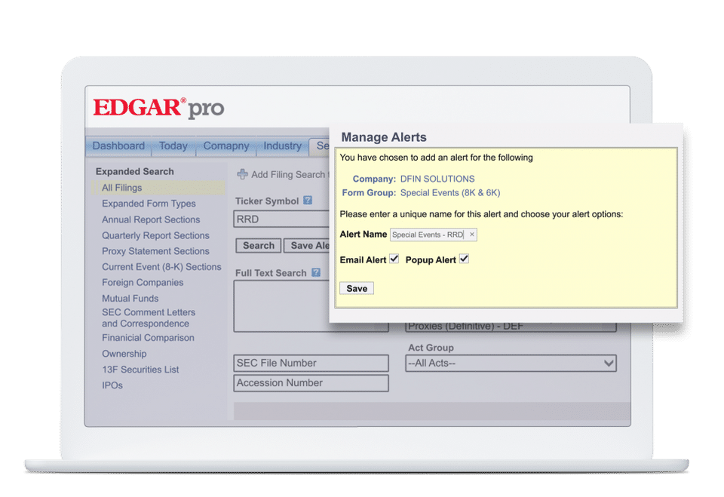724x497 pixels.
Task: Open Expanded Form Types link
Action: (149, 203)
